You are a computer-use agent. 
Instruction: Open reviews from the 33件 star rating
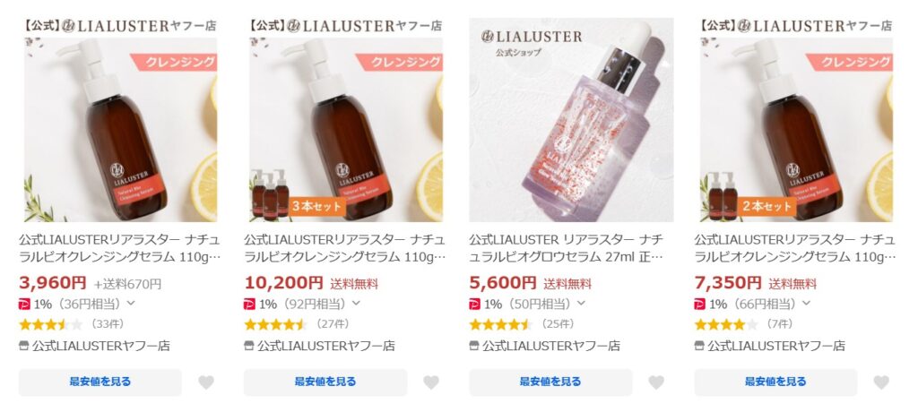72,324
